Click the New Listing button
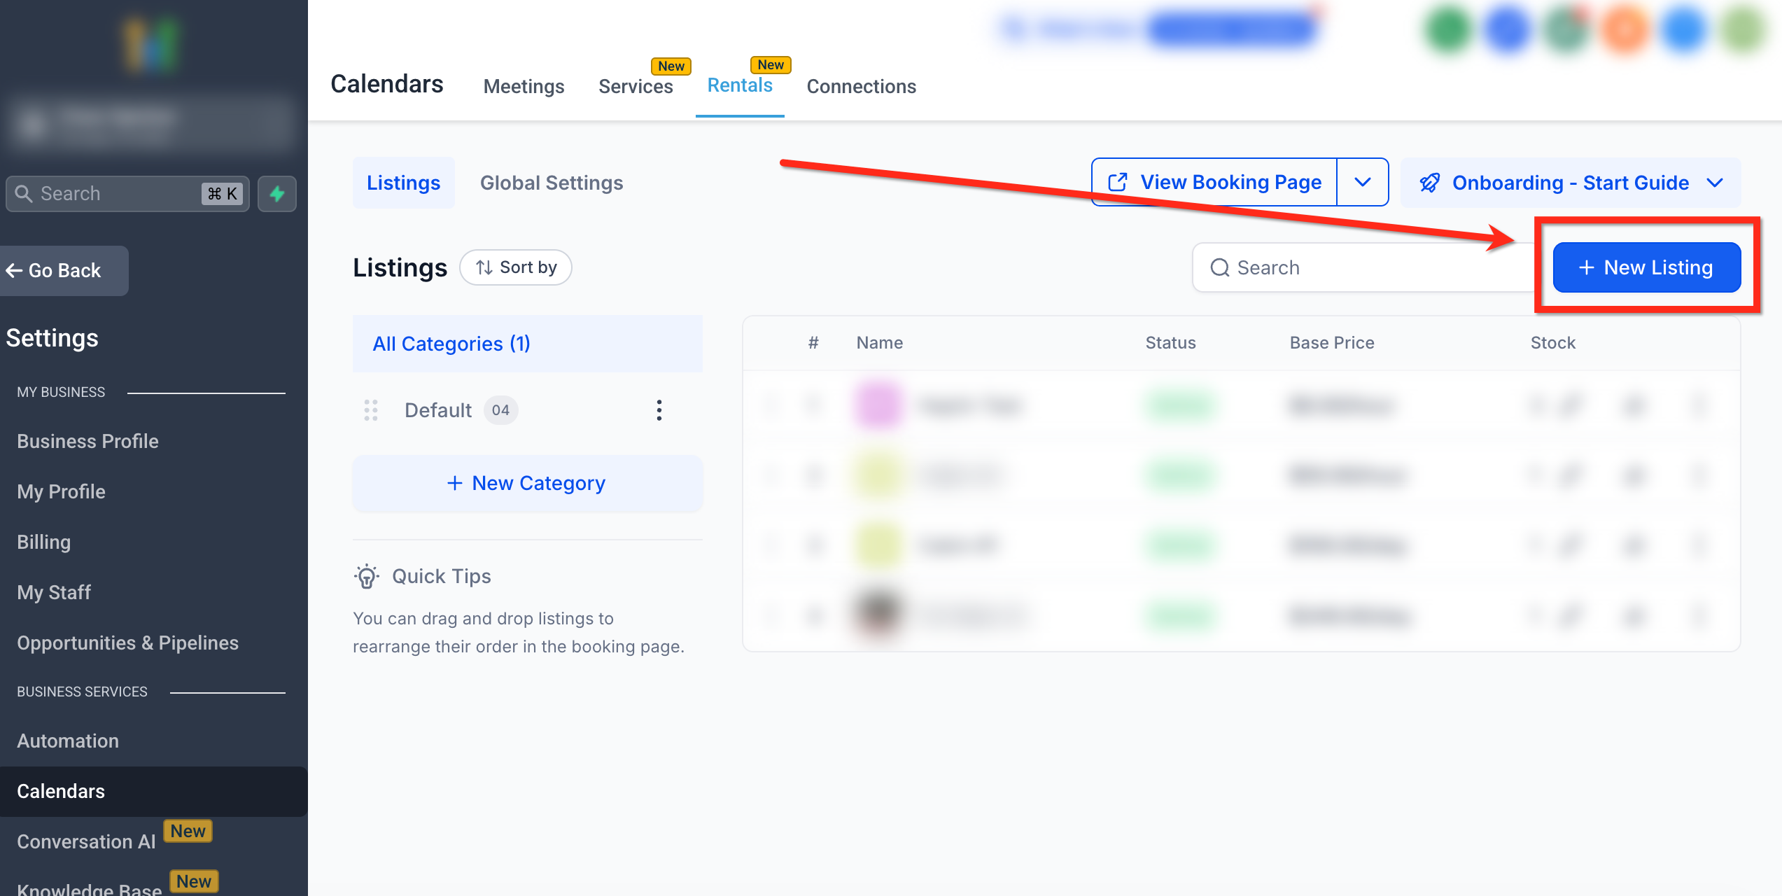 tap(1646, 267)
